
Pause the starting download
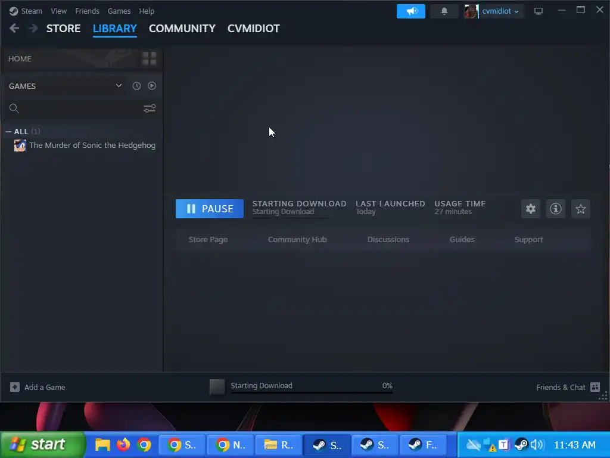click(x=210, y=209)
